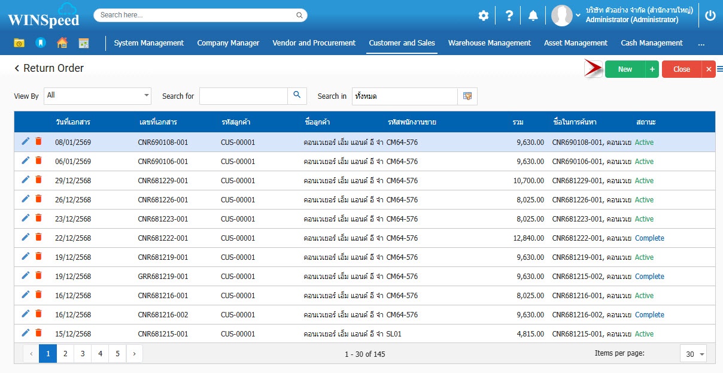This screenshot has height=373, width=723.
Task: Open the Items per page dropdown
Action: (x=693, y=354)
